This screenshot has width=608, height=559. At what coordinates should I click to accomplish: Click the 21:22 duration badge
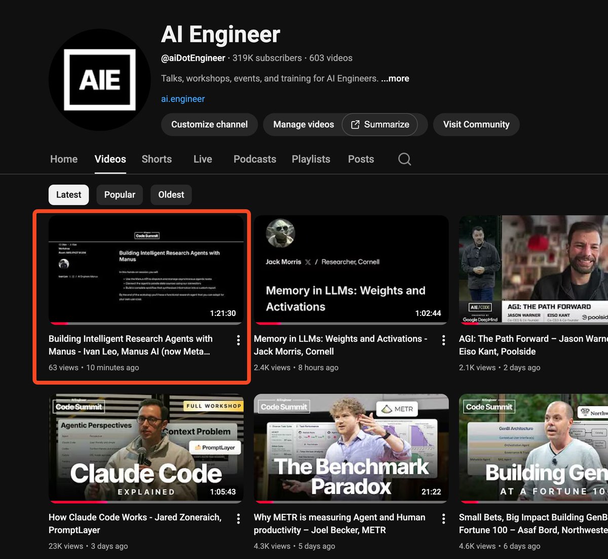click(x=431, y=492)
